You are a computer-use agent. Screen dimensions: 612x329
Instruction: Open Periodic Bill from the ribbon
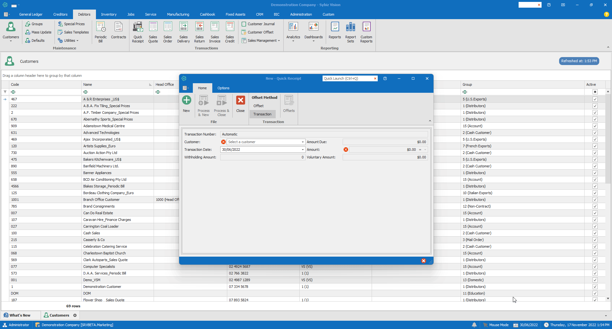101,32
